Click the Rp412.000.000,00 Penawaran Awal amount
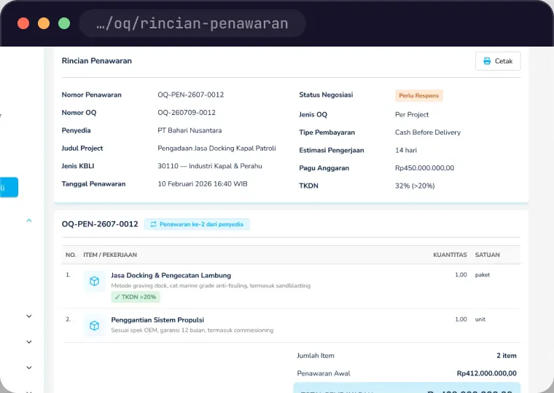The image size is (554, 393). click(486, 373)
